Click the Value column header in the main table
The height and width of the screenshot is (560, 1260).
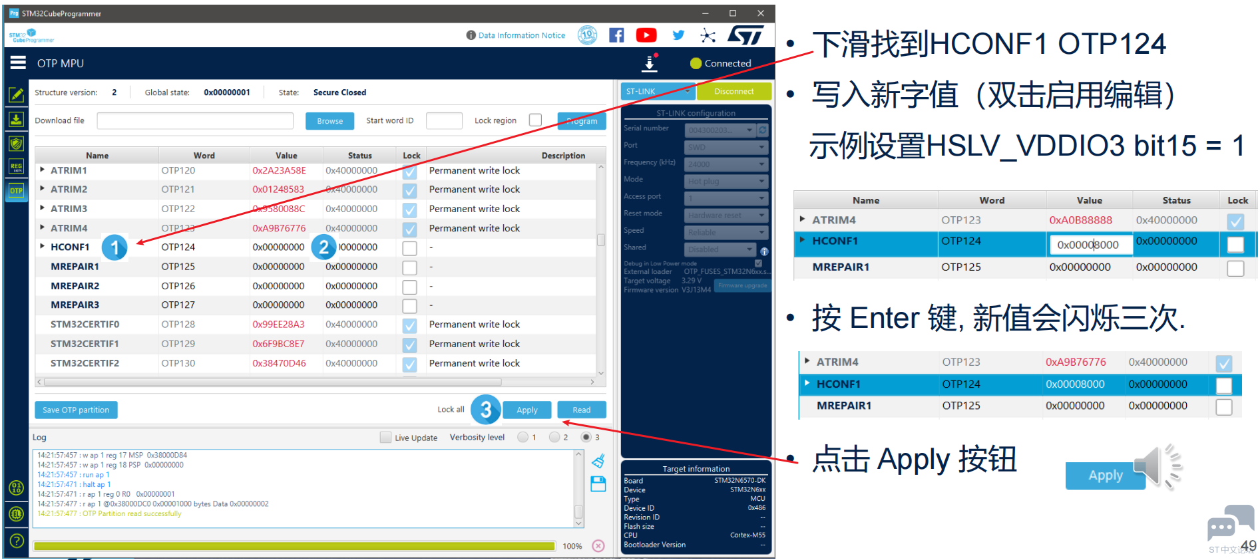286,156
